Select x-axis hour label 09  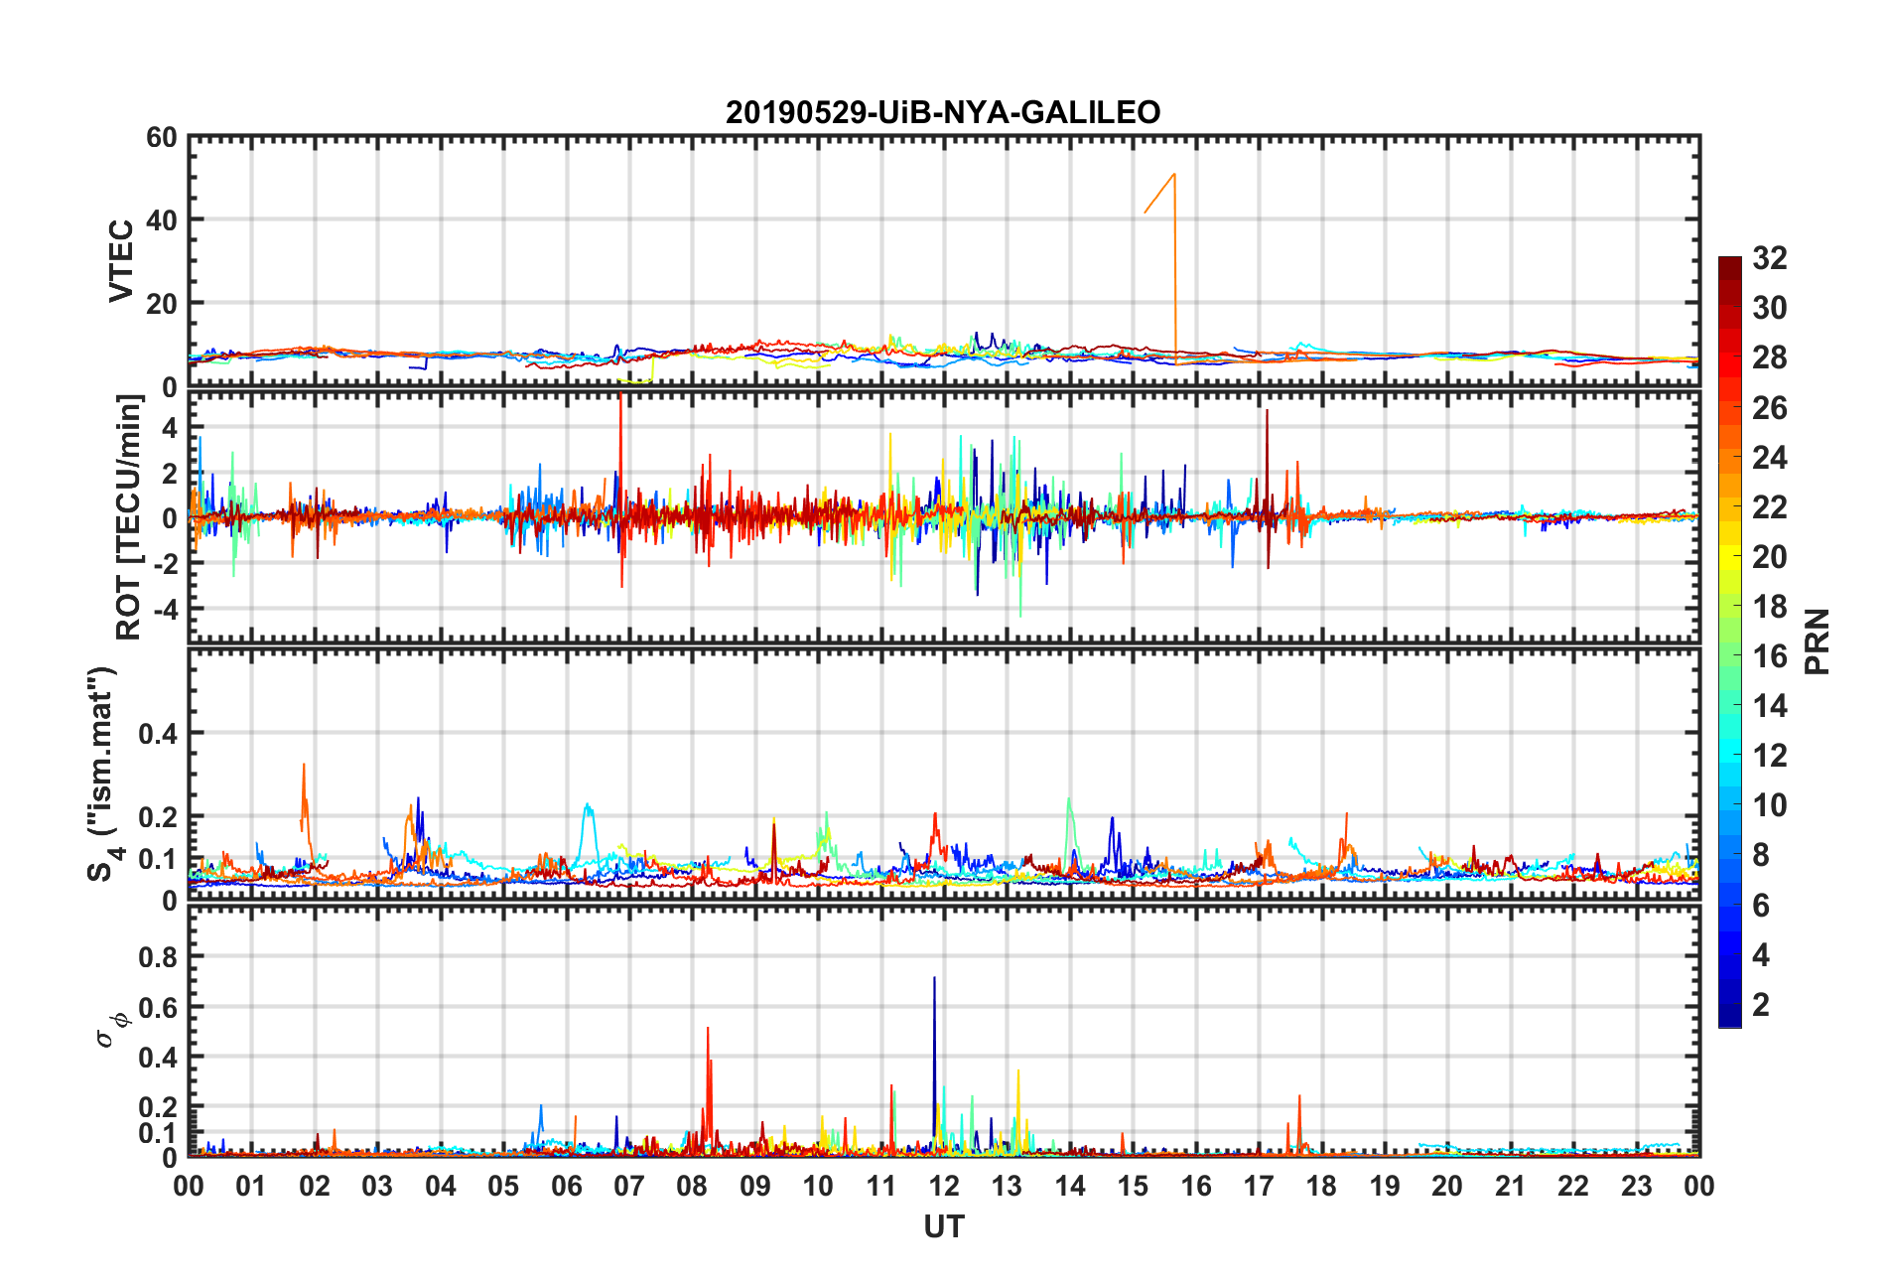coord(755,1186)
